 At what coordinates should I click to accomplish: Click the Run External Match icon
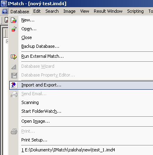tap(14, 57)
